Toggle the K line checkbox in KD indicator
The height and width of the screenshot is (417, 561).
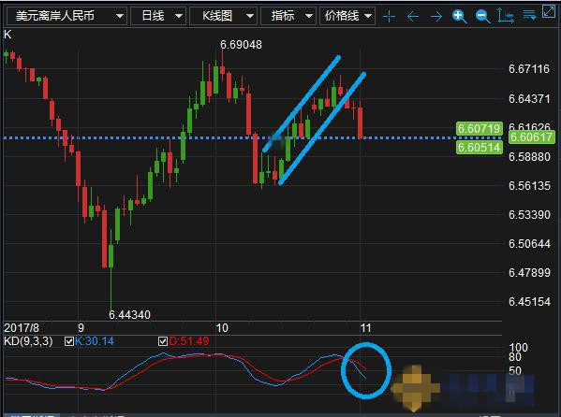69,341
